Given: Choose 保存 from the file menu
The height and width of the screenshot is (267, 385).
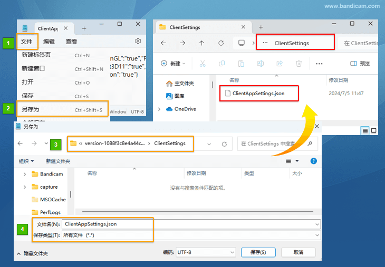Looking at the screenshot, I should [x=62, y=96].
